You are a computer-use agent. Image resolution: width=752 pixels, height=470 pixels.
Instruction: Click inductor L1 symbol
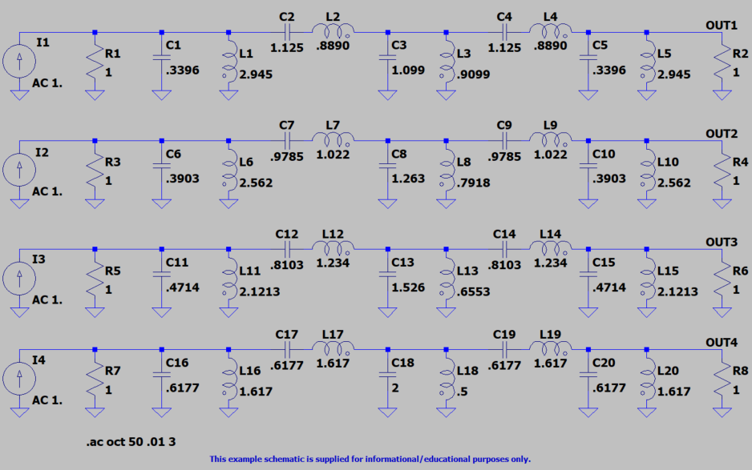click(228, 62)
